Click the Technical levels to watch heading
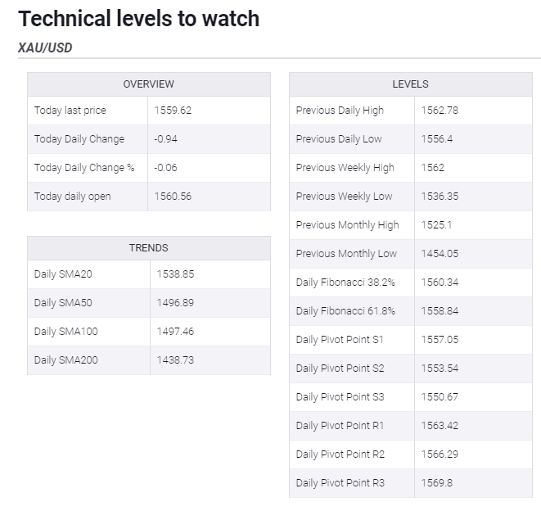541x511 pixels. coord(138,18)
